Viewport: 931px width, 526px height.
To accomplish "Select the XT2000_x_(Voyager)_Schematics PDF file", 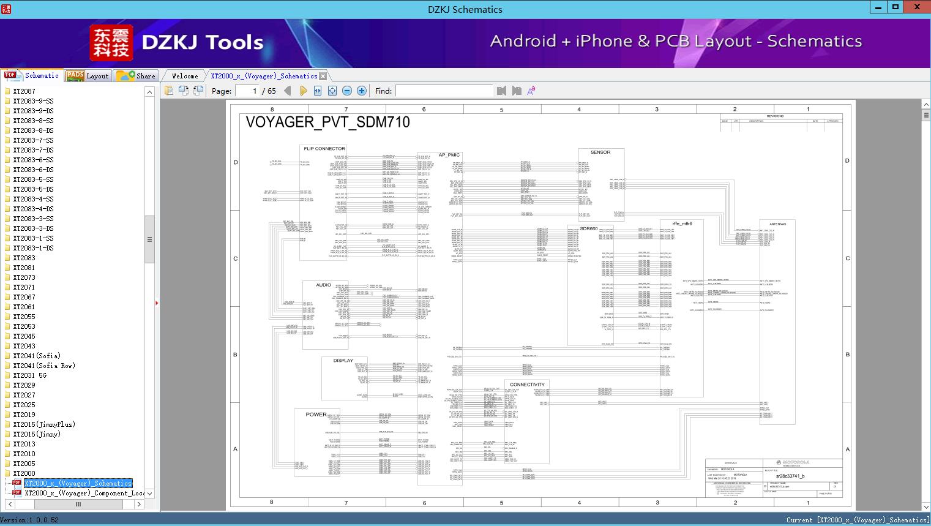I will pos(78,483).
